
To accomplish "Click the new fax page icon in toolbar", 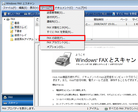I will [x=5, y=14].
